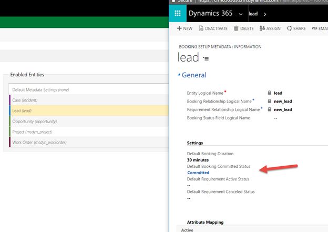Expand the Dynamics 365 navigation dropdown

(x=240, y=14)
